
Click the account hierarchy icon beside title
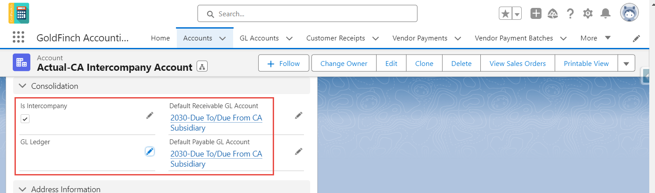[202, 67]
